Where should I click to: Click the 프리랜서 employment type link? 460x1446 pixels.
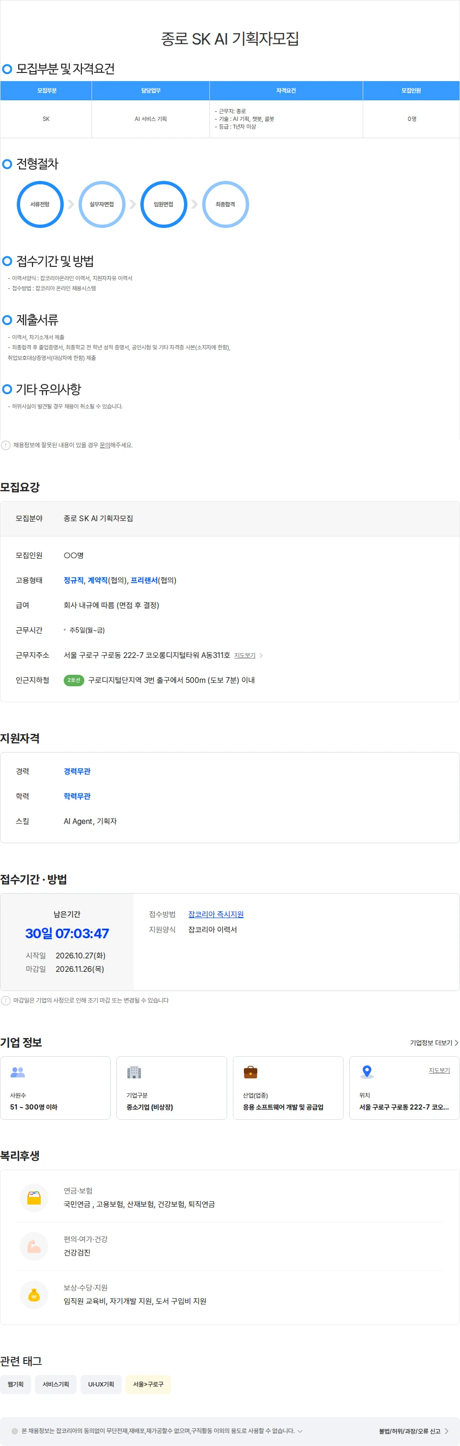click(144, 580)
